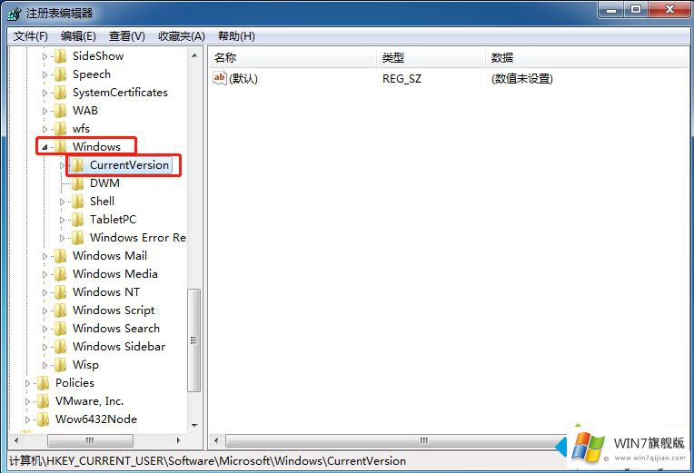The height and width of the screenshot is (473, 694).
Task: Click tree pane scroll up arrow
Action: point(194,55)
